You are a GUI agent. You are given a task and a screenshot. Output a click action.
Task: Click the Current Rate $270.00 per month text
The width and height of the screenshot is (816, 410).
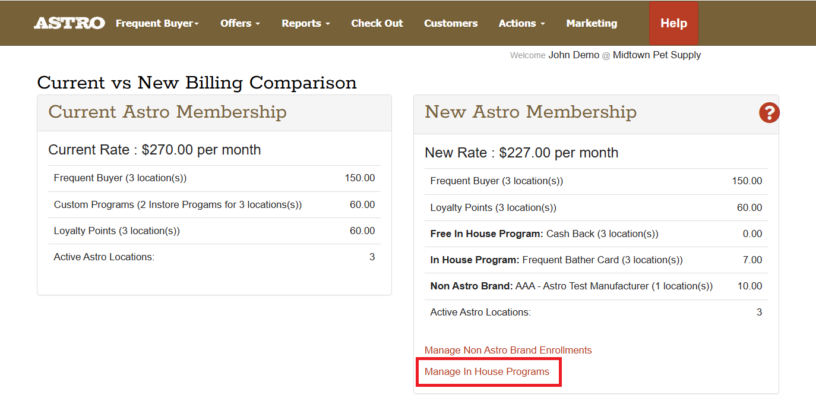[154, 150]
